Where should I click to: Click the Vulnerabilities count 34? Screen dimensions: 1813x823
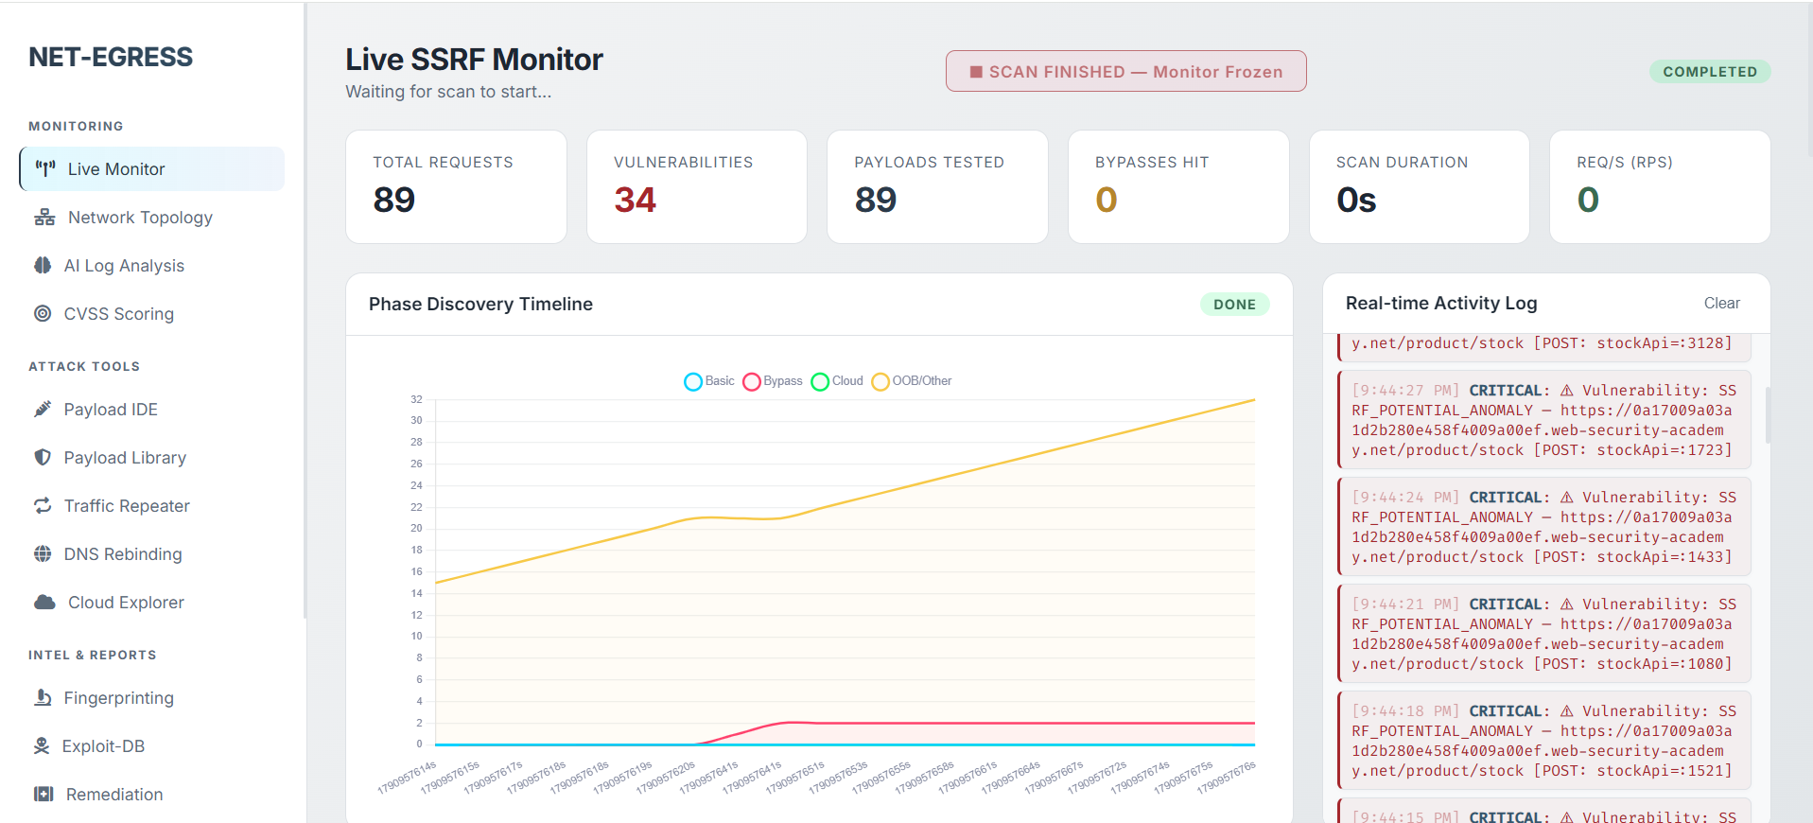point(635,200)
